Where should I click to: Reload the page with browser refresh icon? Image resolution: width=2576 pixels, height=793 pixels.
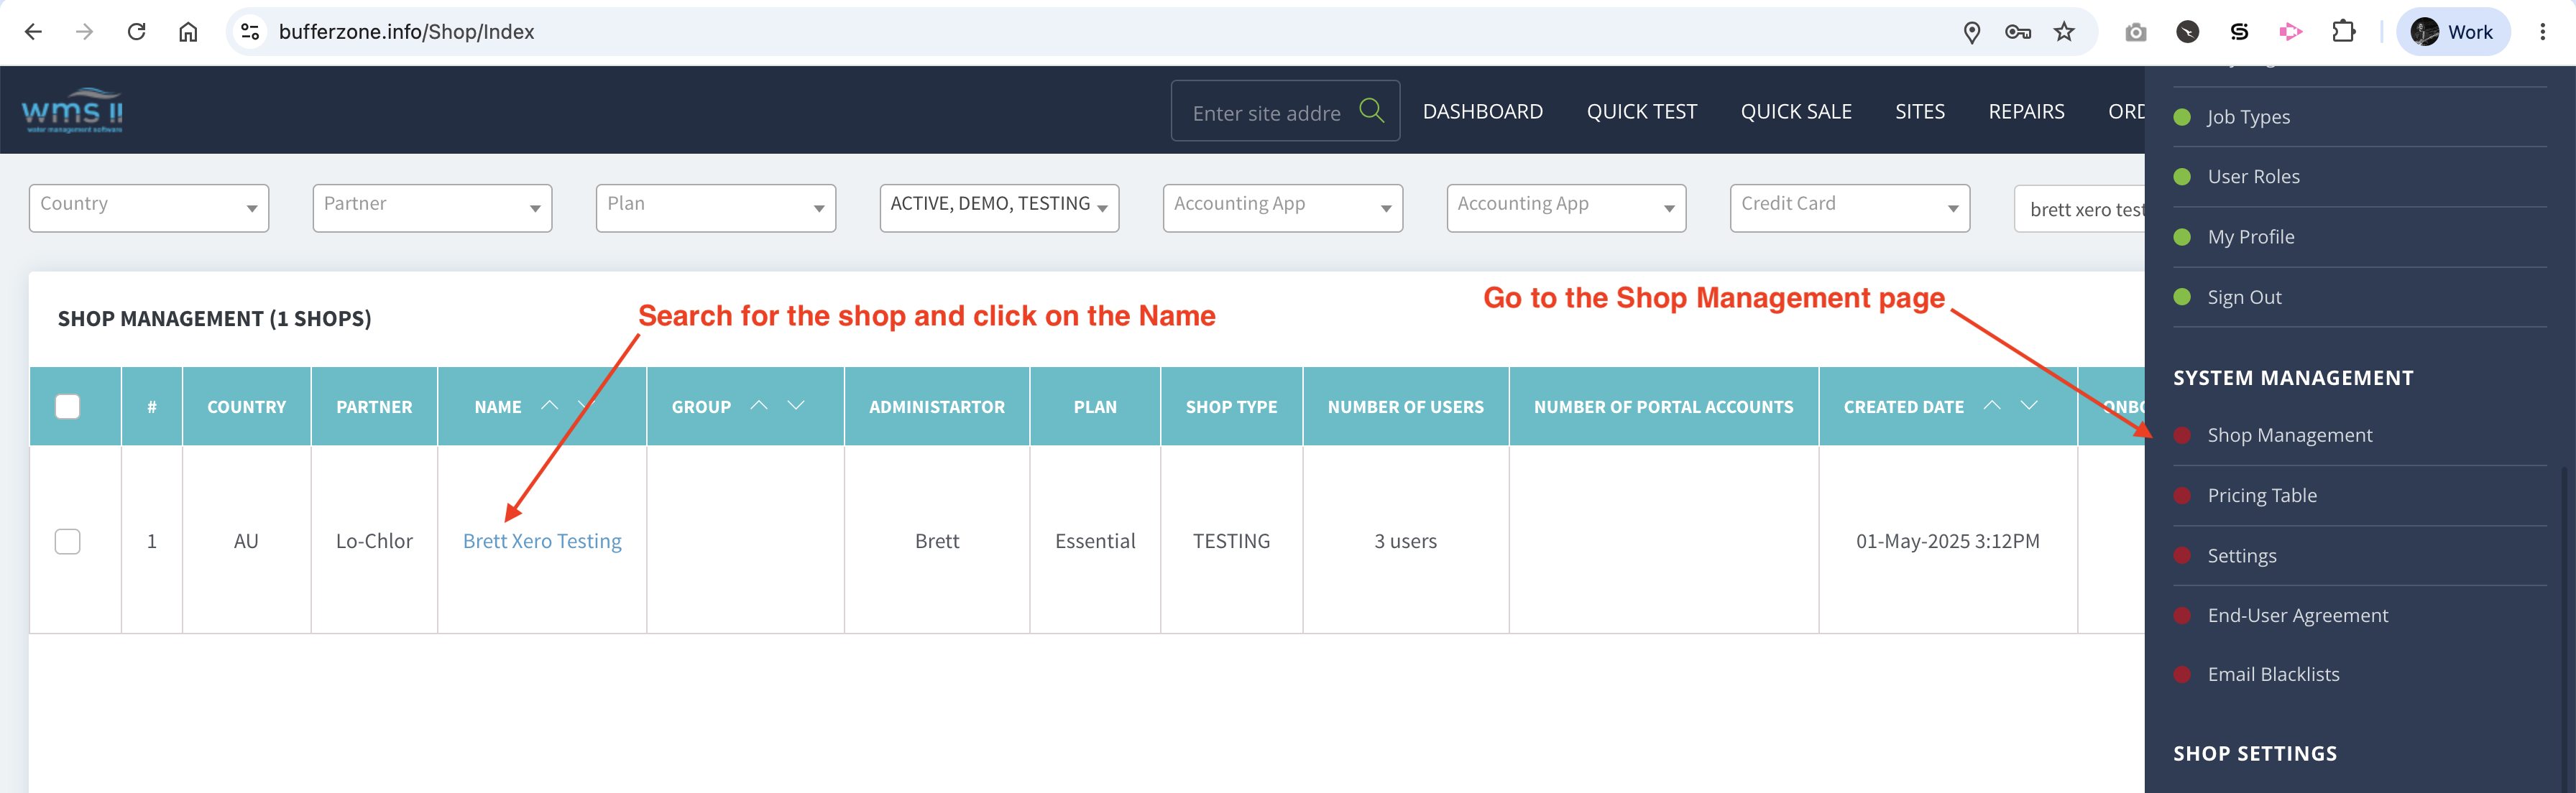[137, 32]
